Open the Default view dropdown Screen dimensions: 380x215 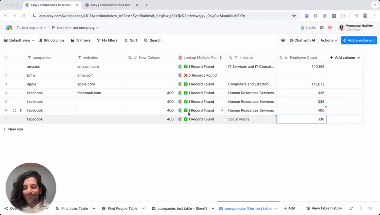click(x=19, y=40)
